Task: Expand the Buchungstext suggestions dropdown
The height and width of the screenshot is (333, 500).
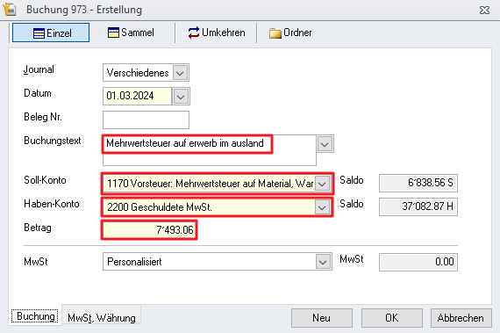Action: coord(325,144)
